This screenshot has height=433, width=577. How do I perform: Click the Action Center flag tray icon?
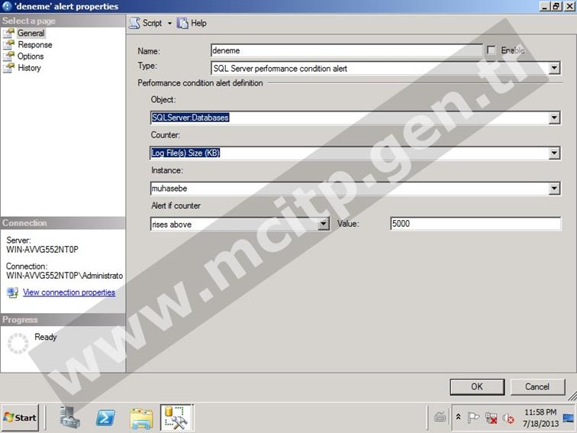tap(473, 418)
